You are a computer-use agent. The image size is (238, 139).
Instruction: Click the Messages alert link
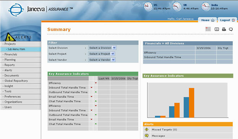tap(158, 136)
